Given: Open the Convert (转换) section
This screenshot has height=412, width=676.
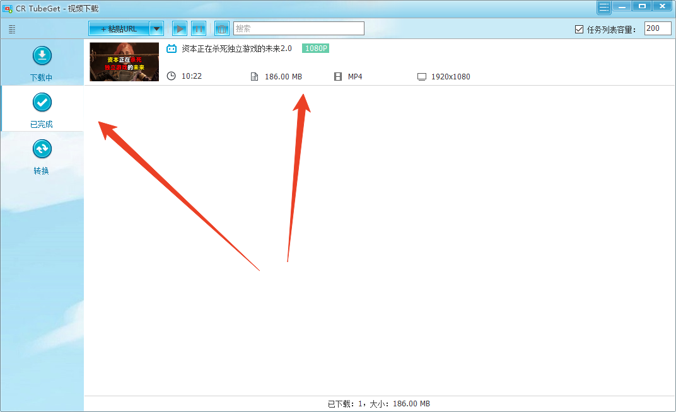Looking at the screenshot, I should (42, 156).
